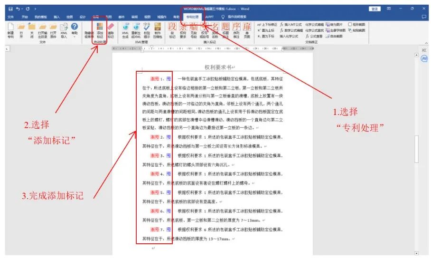The height and width of the screenshot is (258, 431).
Task: Click 清除标记 eraser icon
Action: coord(111,30)
